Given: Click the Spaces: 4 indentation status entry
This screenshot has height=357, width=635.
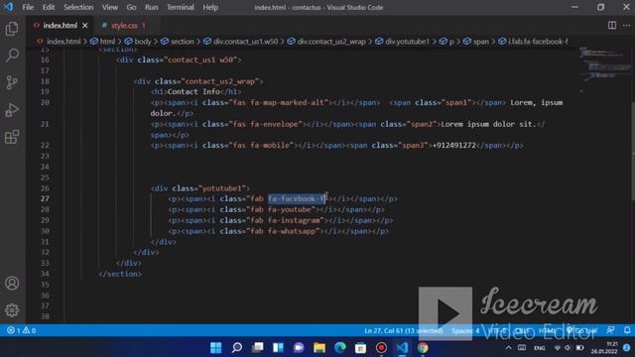Looking at the screenshot, I should point(465,330).
